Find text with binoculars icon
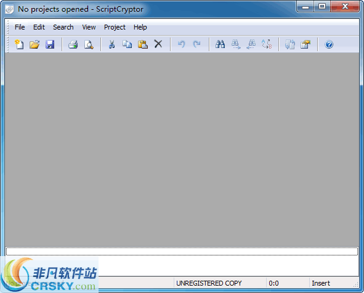Image resolution: width=364 pixels, height=293 pixels. [x=220, y=44]
